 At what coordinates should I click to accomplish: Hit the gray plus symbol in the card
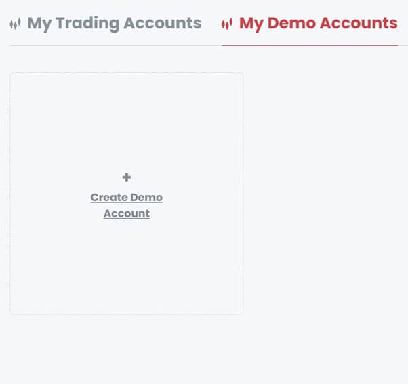[x=127, y=177]
